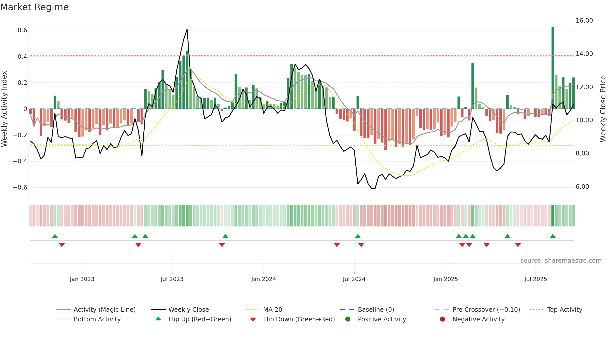Click the Market Regime chart title

tap(34, 7)
